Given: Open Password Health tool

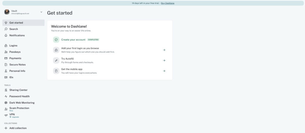Looking at the screenshot, I should pos(23,96).
